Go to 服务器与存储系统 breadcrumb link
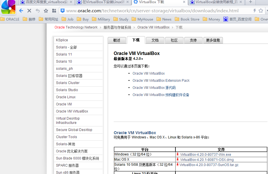 [117, 27]
